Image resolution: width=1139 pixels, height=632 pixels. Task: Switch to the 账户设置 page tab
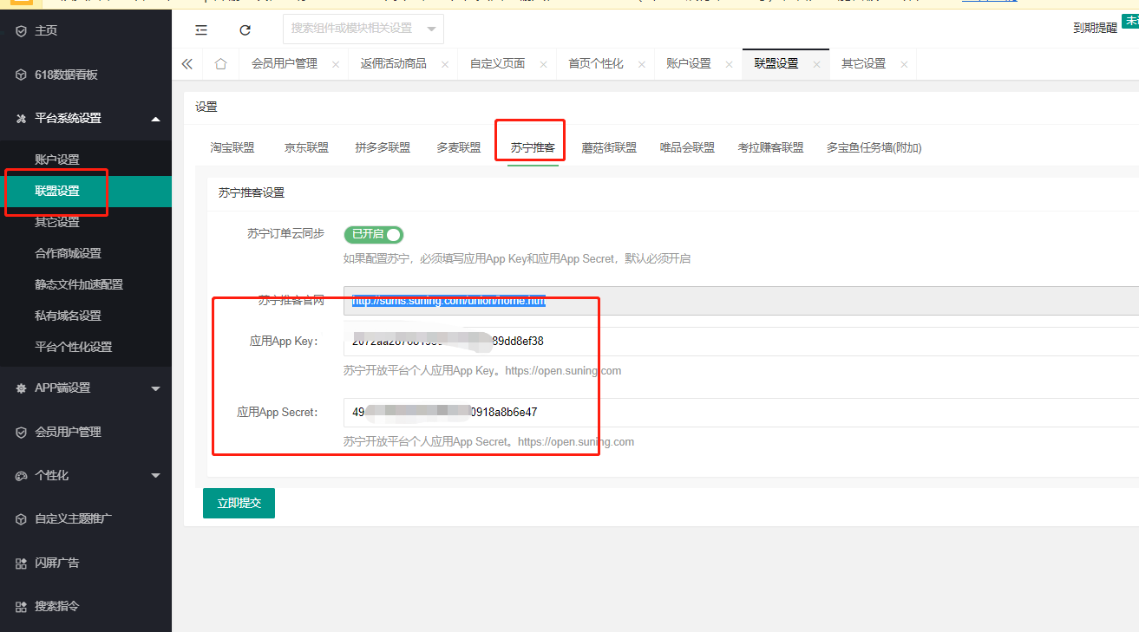689,64
